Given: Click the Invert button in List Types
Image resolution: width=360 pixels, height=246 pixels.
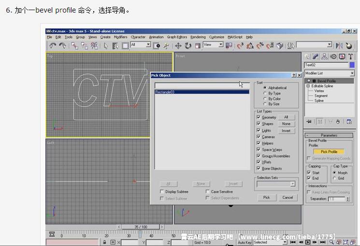Looking at the screenshot, I should pyautogui.click(x=286, y=131).
